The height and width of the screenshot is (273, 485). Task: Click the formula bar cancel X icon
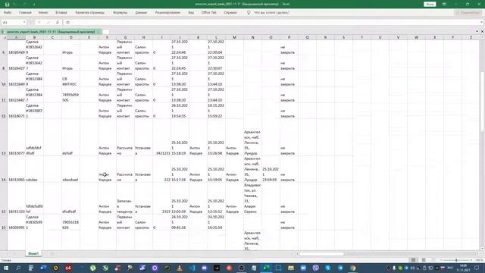[39, 22]
